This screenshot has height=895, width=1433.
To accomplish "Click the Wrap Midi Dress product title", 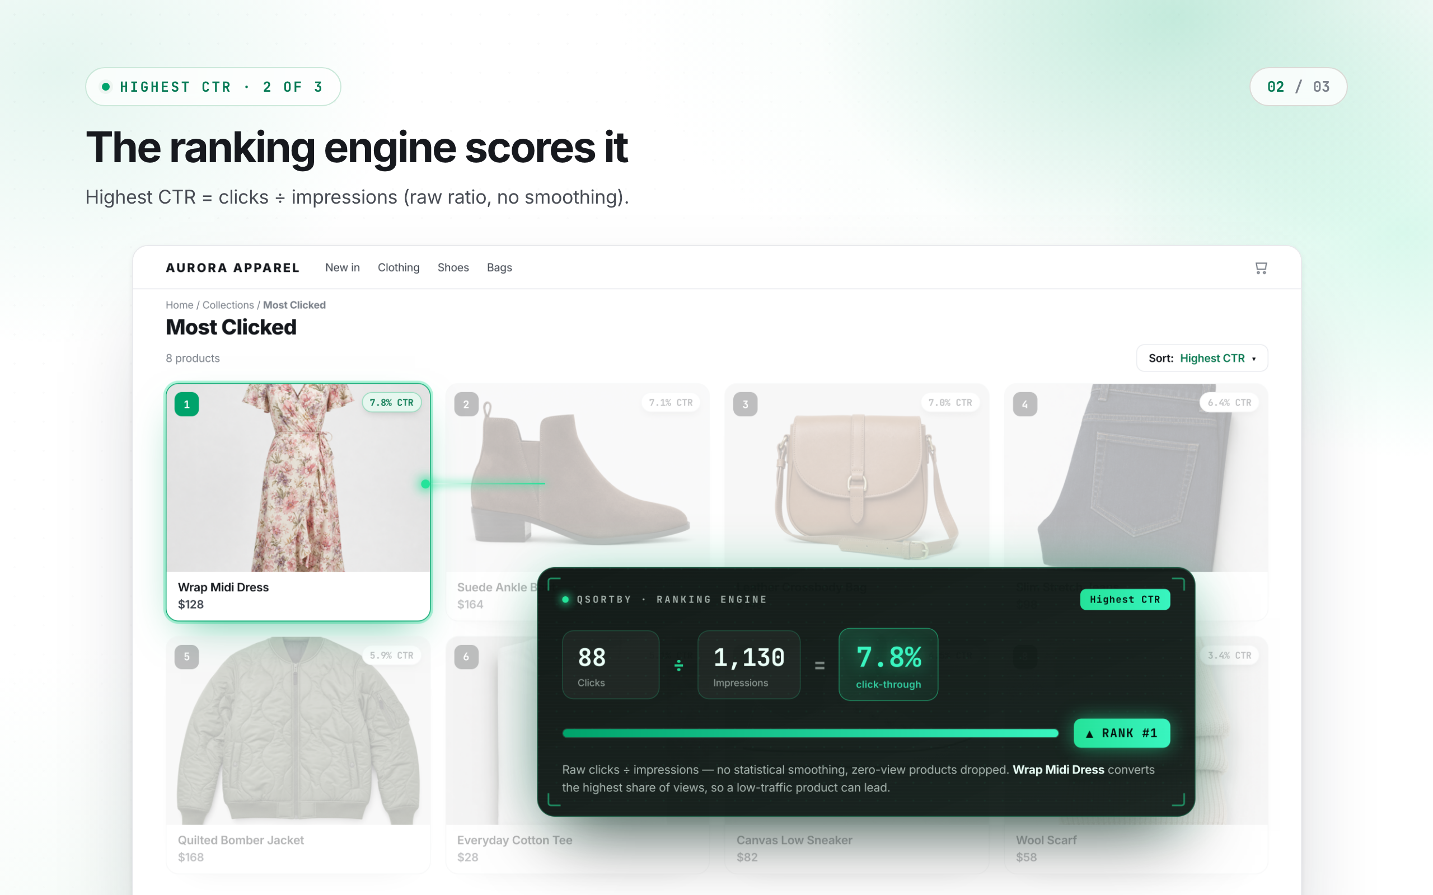I will (223, 587).
